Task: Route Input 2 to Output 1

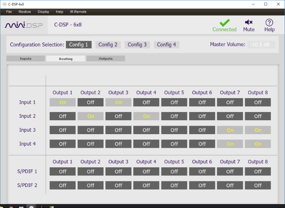Action: click(63, 116)
